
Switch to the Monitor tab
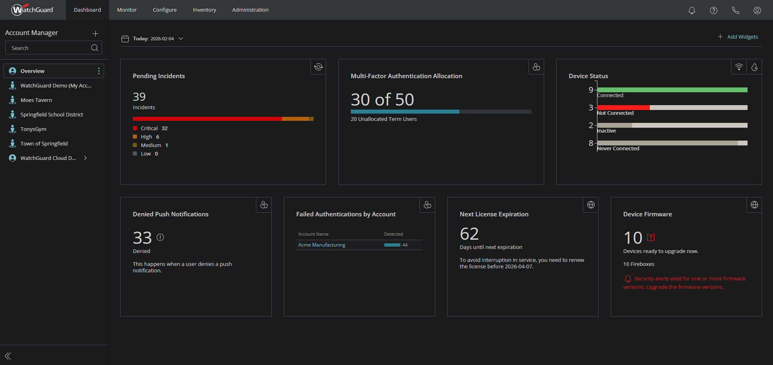[127, 10]
